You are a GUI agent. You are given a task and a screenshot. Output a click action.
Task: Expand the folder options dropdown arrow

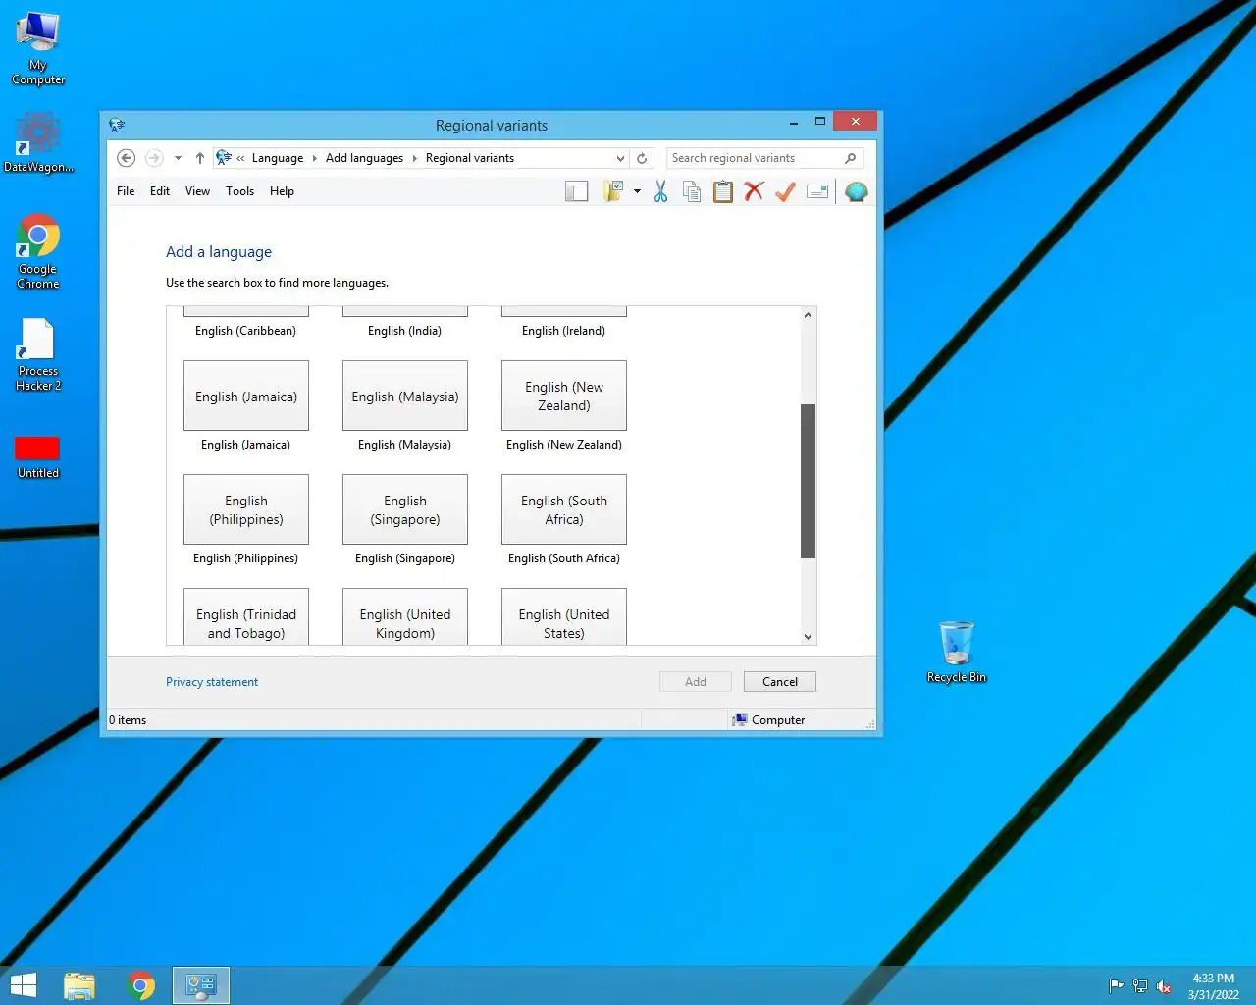[x=637, y=191]
